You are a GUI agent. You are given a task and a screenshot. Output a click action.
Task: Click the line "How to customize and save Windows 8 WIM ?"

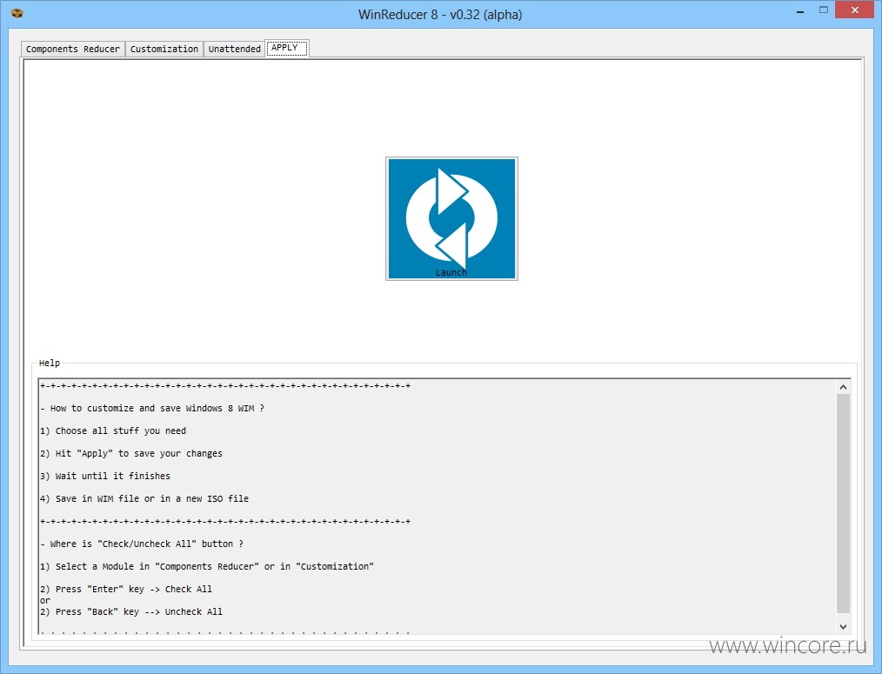(x=152, y=409)
